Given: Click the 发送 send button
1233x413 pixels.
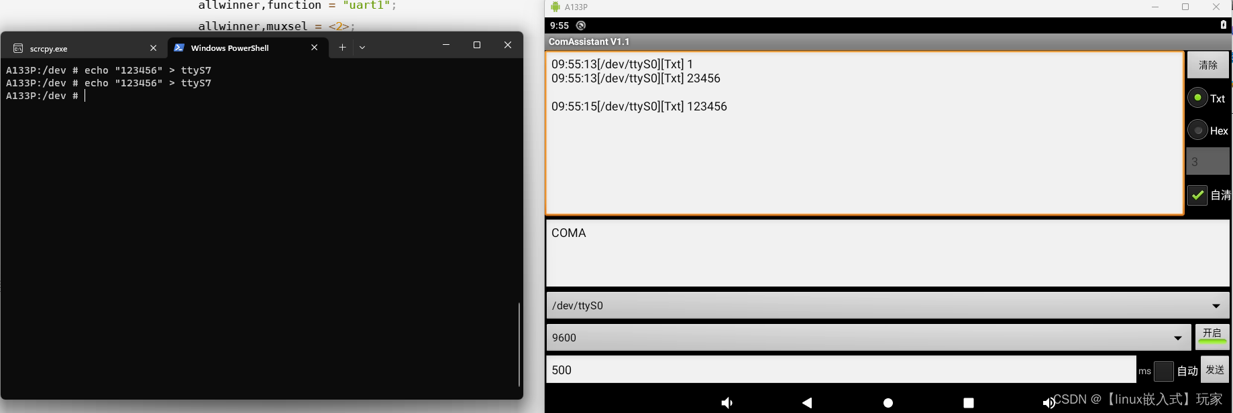Looking at the screenshot, I should click(1215, 369).
